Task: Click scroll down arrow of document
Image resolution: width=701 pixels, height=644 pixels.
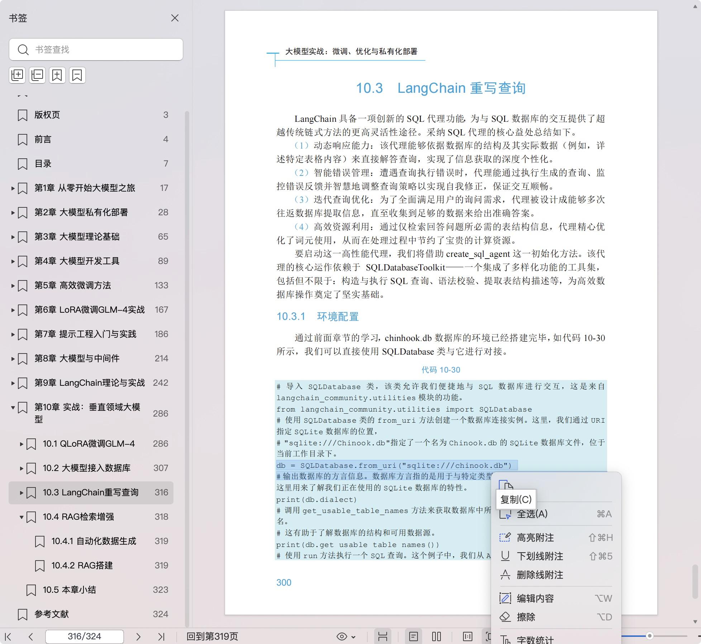Action: [x=695, y=622]
